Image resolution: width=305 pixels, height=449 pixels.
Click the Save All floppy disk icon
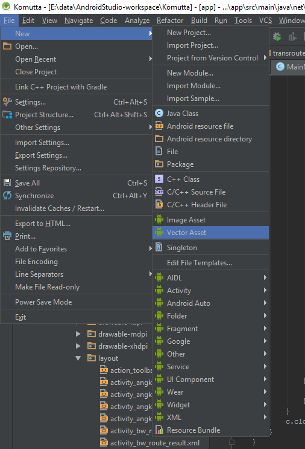click(x=7, y=183)
